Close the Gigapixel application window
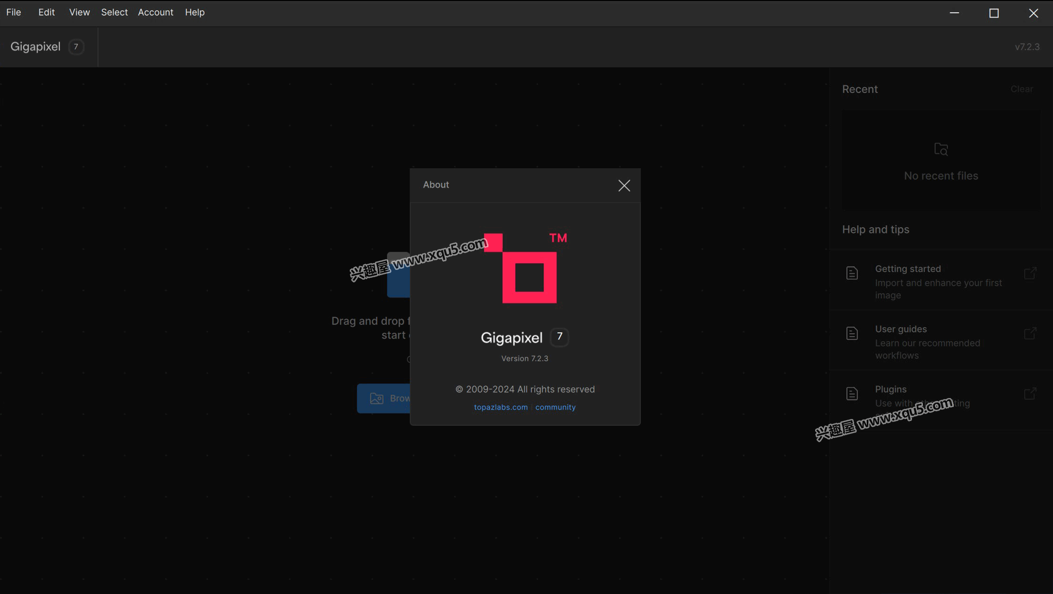 (x=1033, y=13)
